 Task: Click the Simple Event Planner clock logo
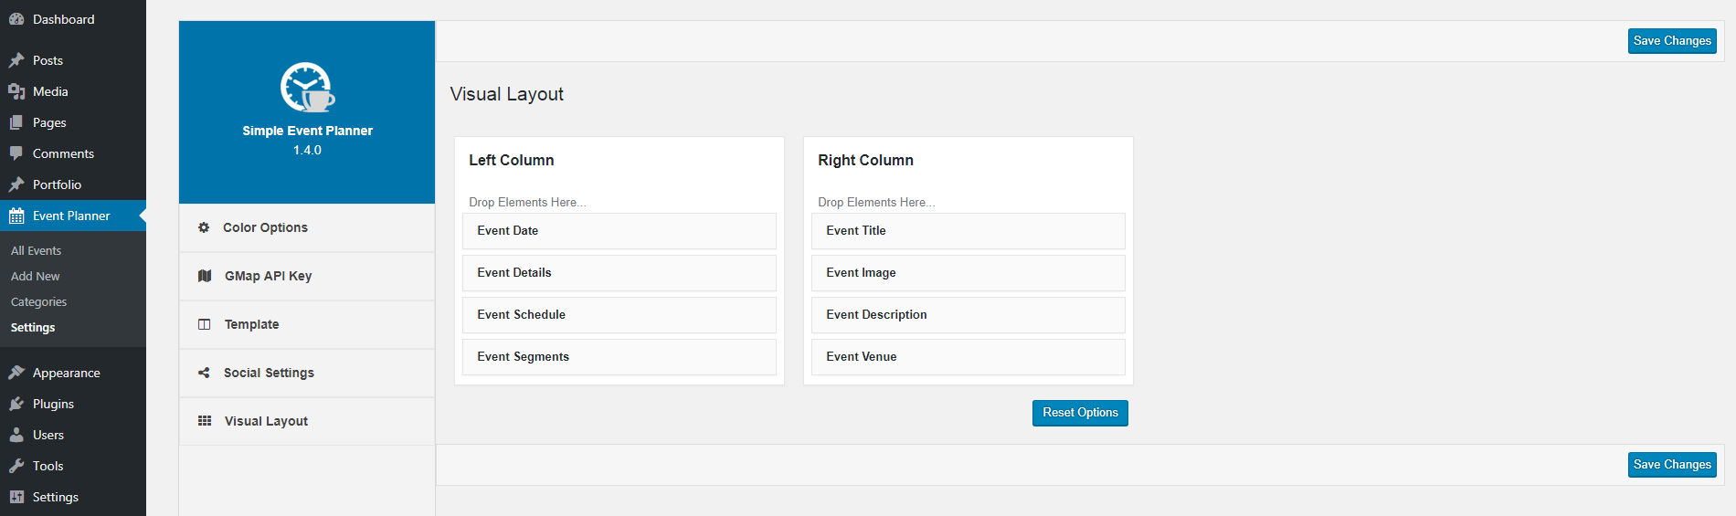(x=307, y=88)
